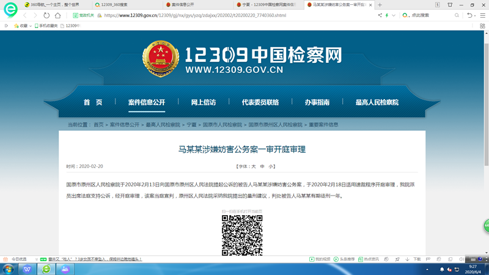Screen dimensions: 489x275
Task: Expand the 收藏 favorites dropdown
Action: [x=30, y=26]
